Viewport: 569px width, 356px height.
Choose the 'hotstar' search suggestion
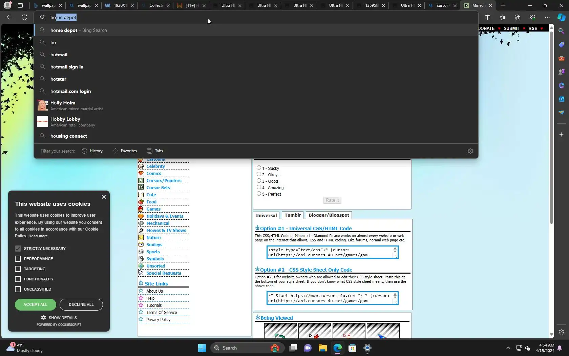pyautogui.click(x=256, y=79)
